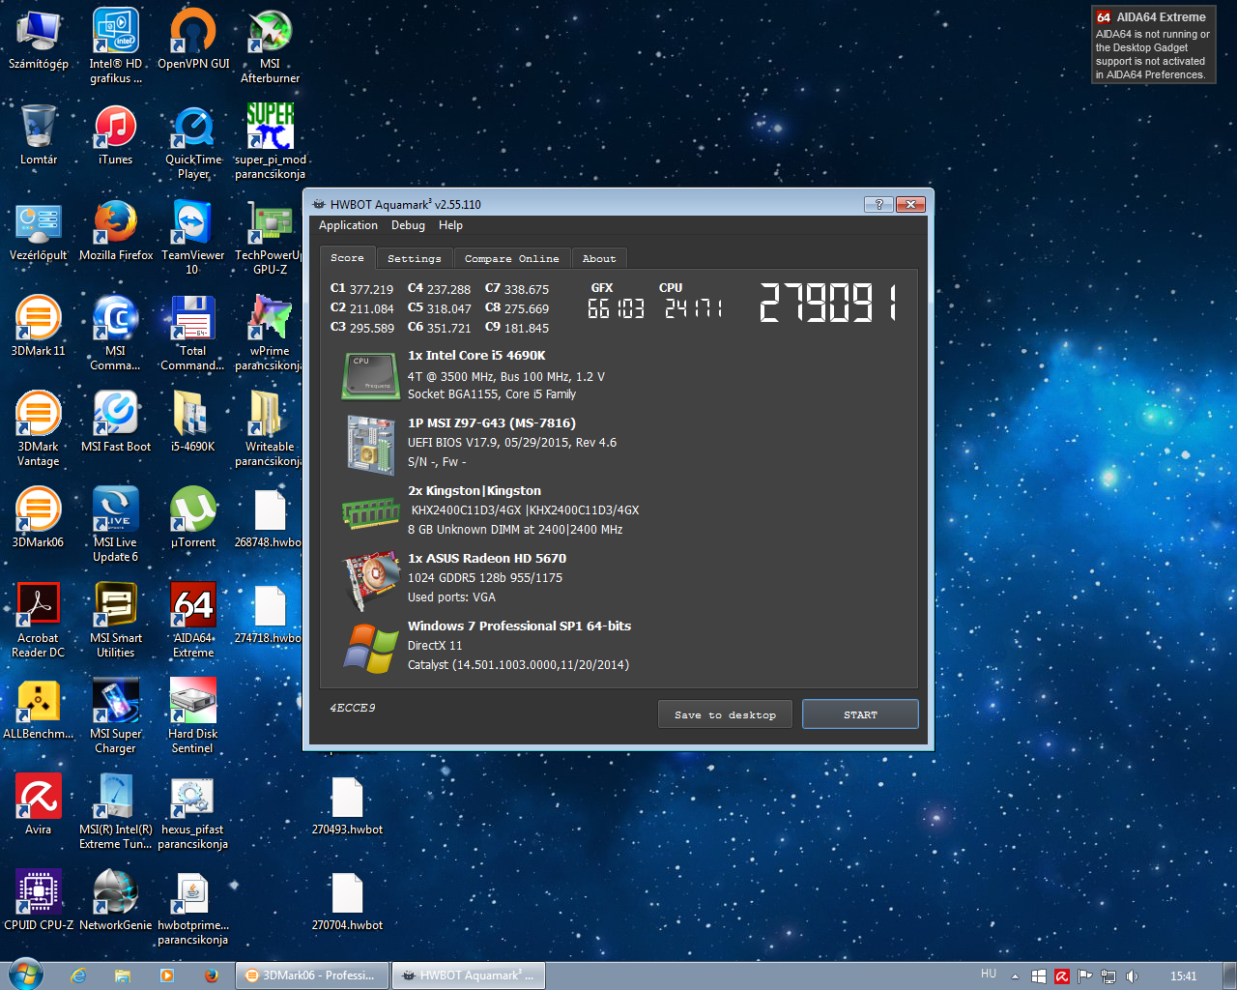Open the Debug menu
Screen dimensions: 1237x990
tap(408, 225)
